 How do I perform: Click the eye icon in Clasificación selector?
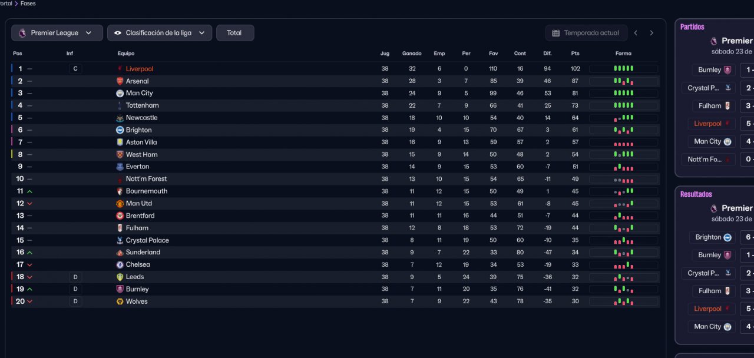118,33
